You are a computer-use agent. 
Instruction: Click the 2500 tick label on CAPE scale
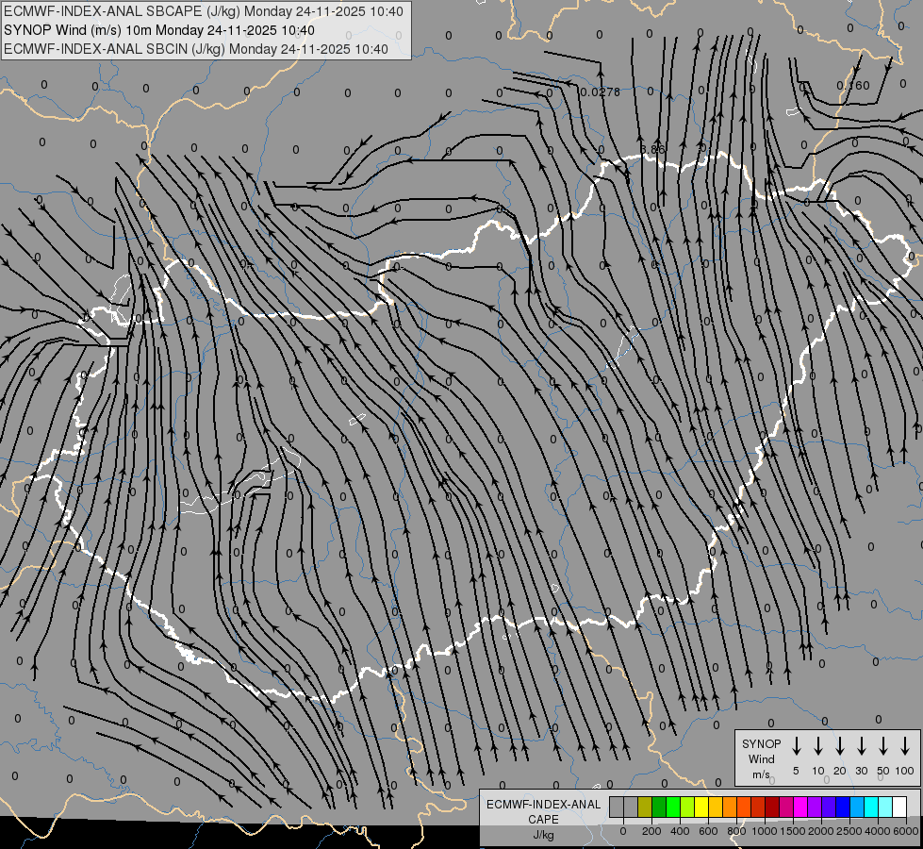(849, 831)
